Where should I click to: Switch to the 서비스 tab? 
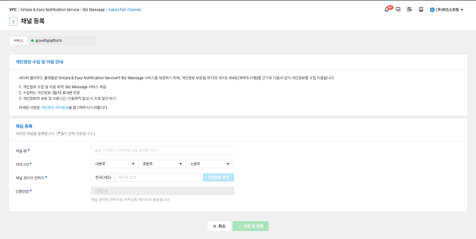click(19, 40)
